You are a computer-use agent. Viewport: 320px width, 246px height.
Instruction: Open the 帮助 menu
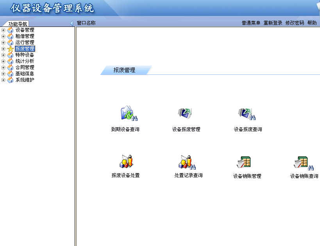pyautogui.click(x=312, y=23)
